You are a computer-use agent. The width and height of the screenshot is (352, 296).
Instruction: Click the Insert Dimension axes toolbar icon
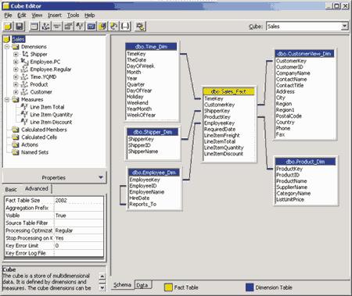coord(46,27)
